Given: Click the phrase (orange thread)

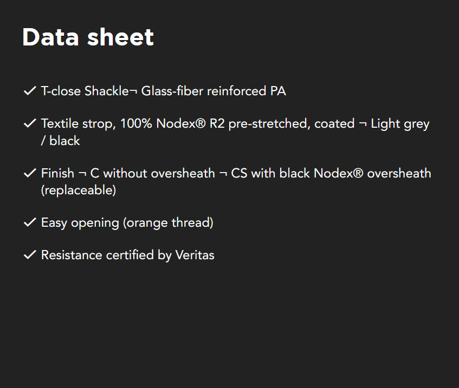Looking at the screenshot, I should pos(169,223).
